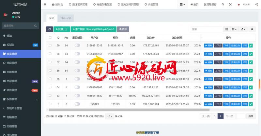The width and height of the screenshot is (261, 136).
Task: Click the language switch icon beside 清除缓存
Action: tap(223, 5)
